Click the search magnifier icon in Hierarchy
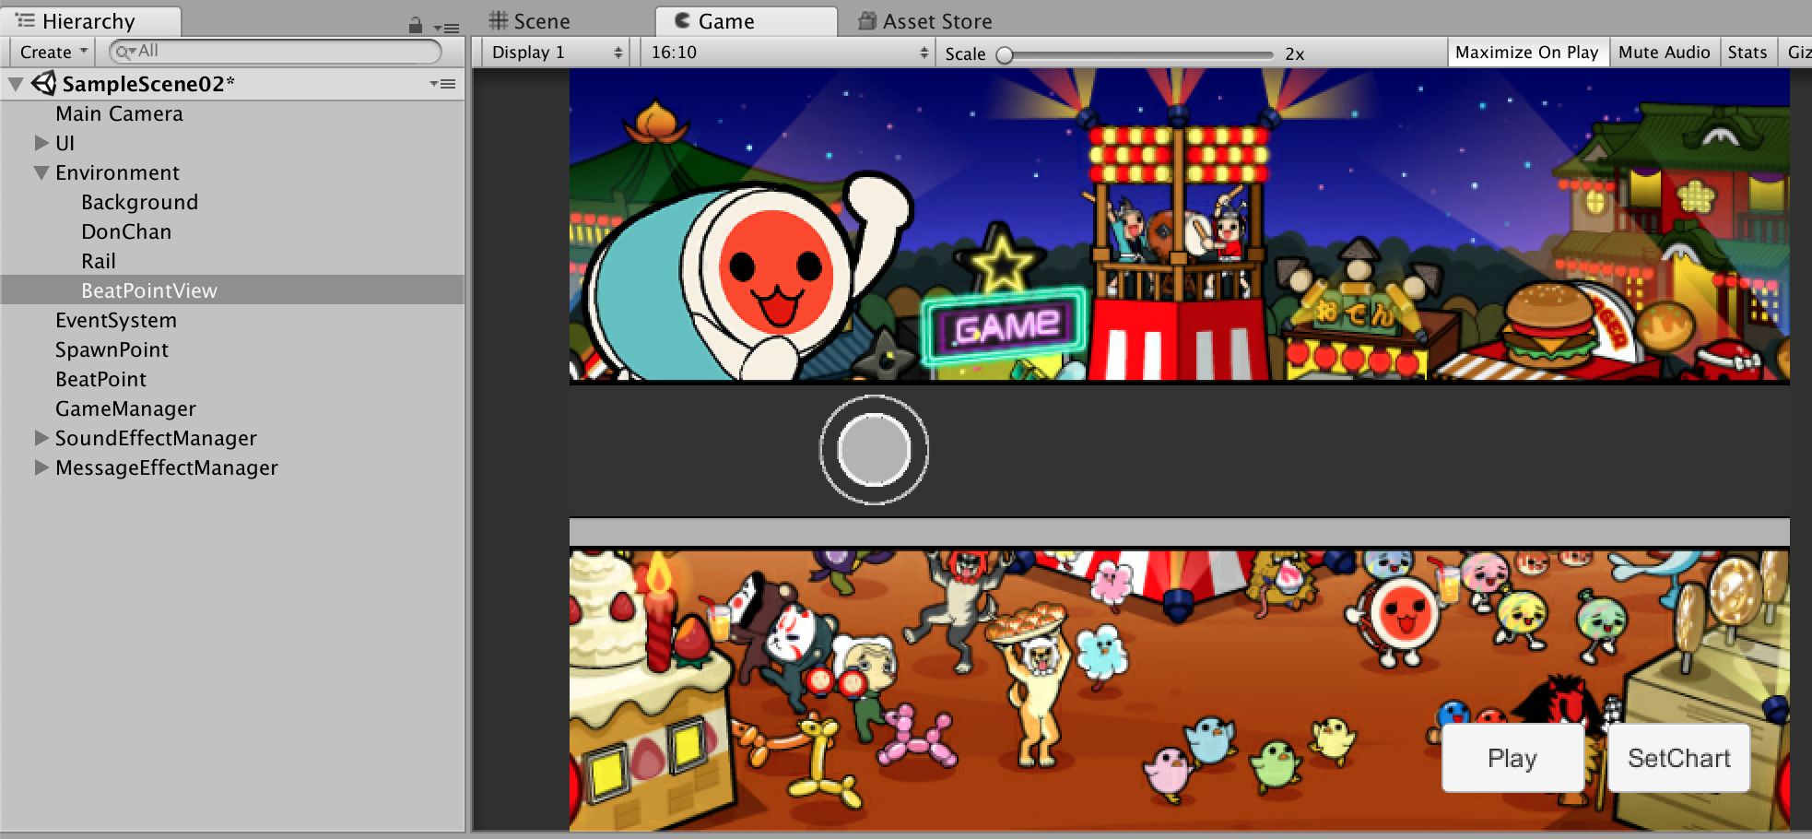 tap(125, 52)
